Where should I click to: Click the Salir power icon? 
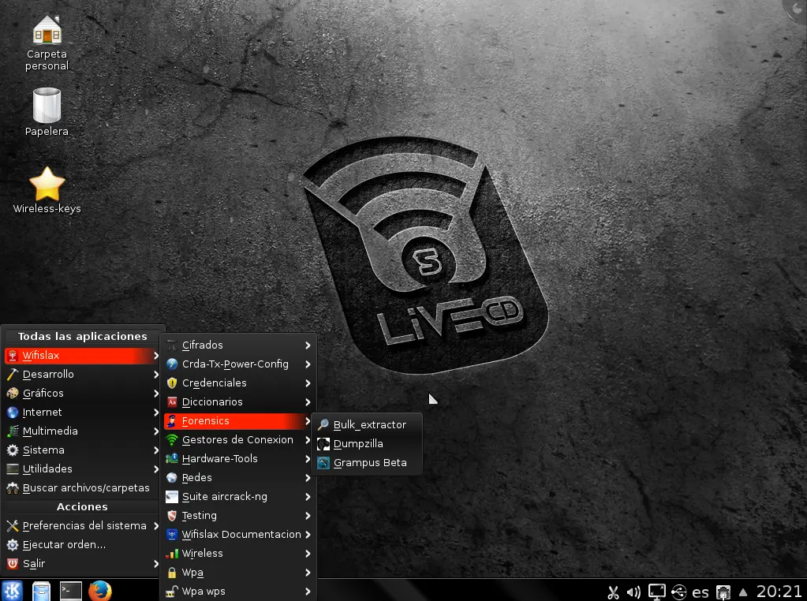tap(13, 563)
